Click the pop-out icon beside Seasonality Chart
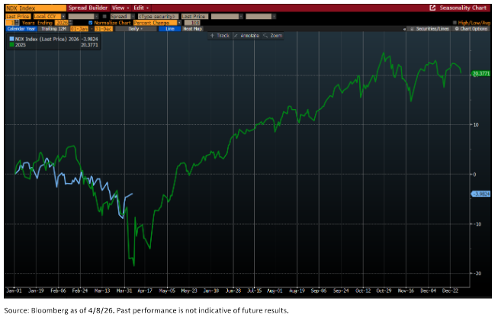 [x=432, y=8]
